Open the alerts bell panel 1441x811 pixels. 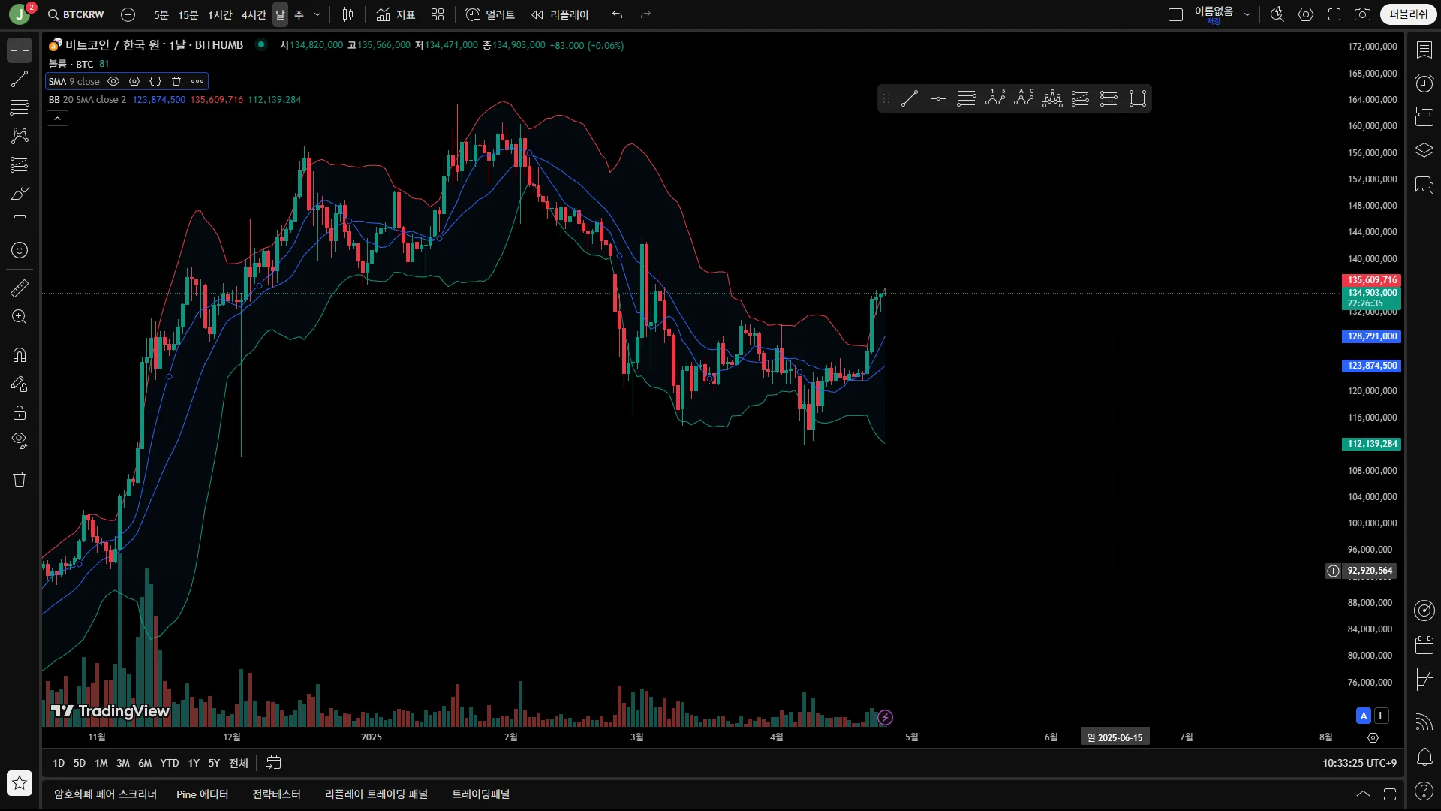coord(1424,757)
